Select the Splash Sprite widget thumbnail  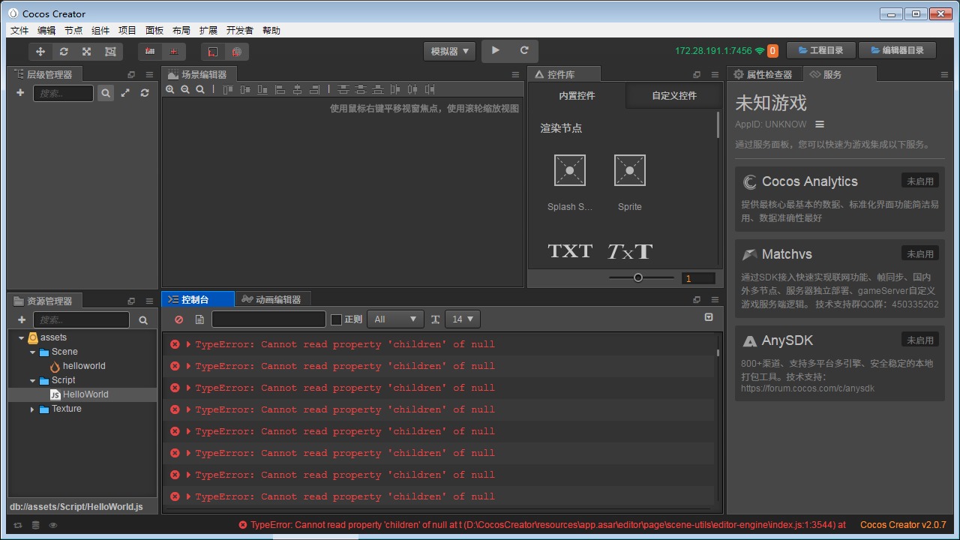(x=570, y=170)
